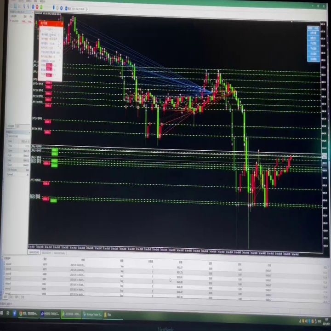Click the bottom button in blue panel
Screen dimensions: 331x331
pos(313,59)
